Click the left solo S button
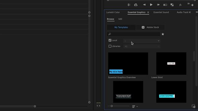Viewport: 198px width, 111px height. coord(97,106)
